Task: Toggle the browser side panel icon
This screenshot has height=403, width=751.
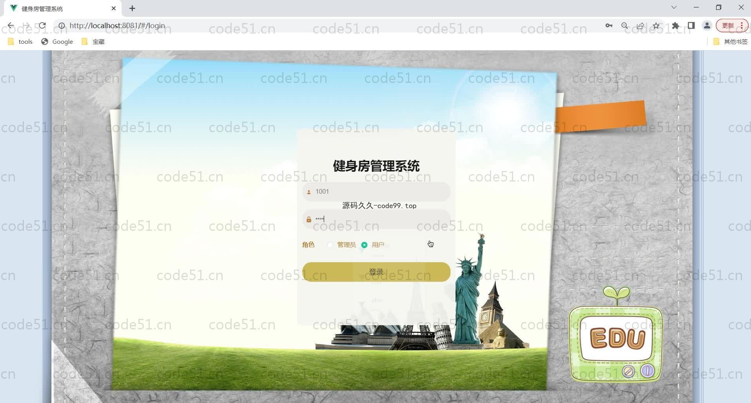Action: [691, 25]
